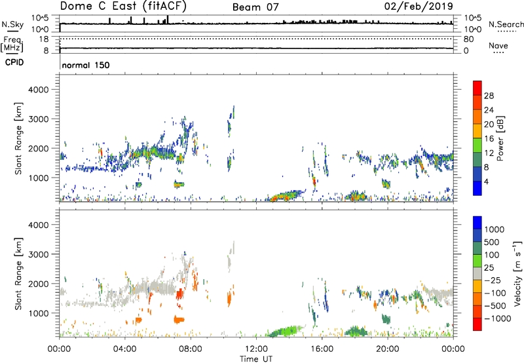This screenshot has width=524, height=363.
Task: Click the '18' frequency axis tick label
Action: (x=44, y=39)
